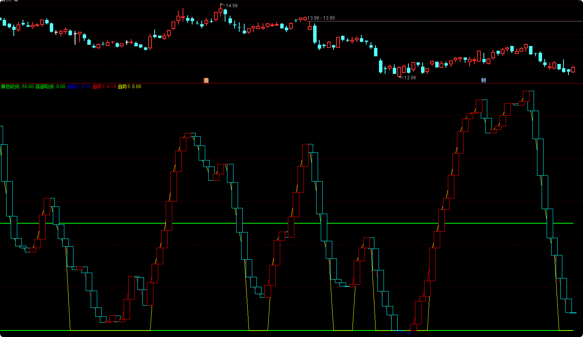Click the blue 财 financial marker
The height and width of the screenshot is (337, 583).
coord(483,80)
